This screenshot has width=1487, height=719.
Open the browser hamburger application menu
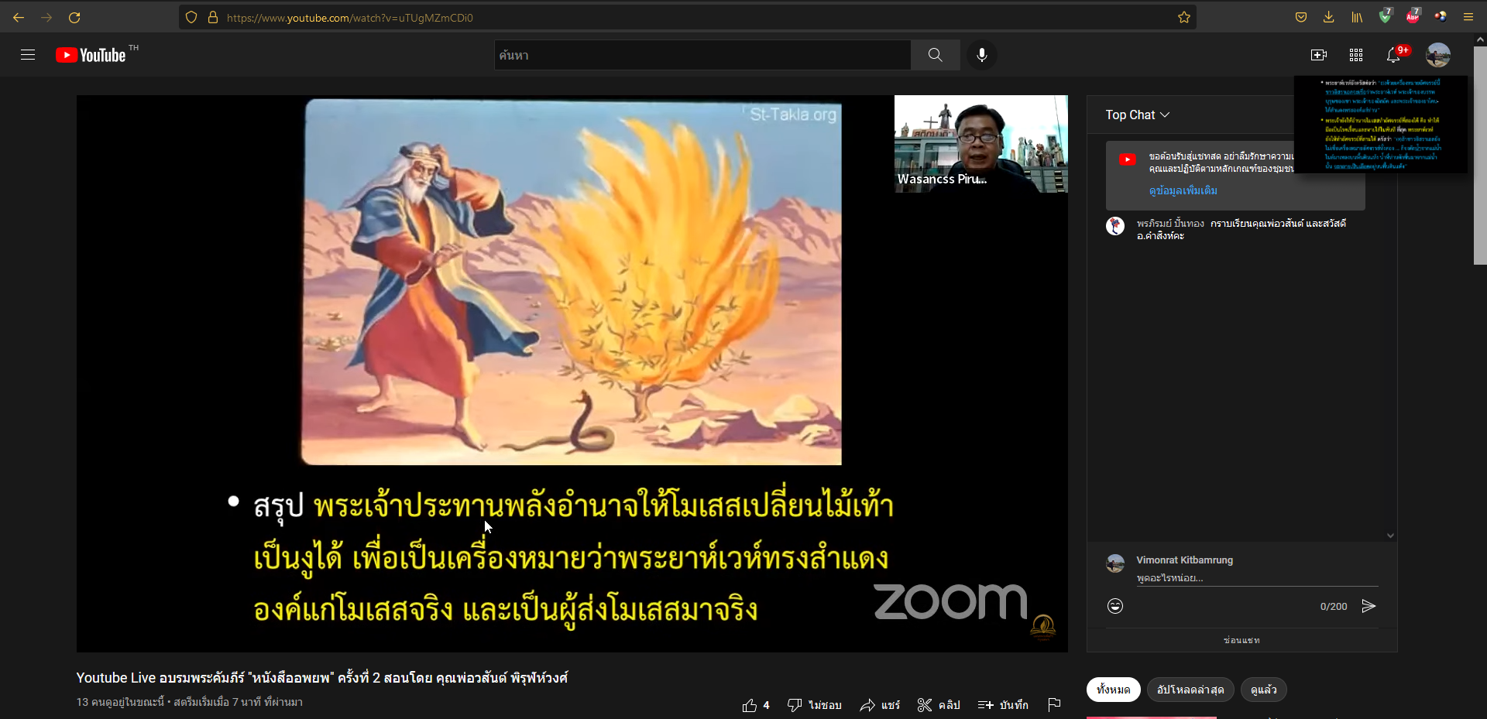point(1468,17)
